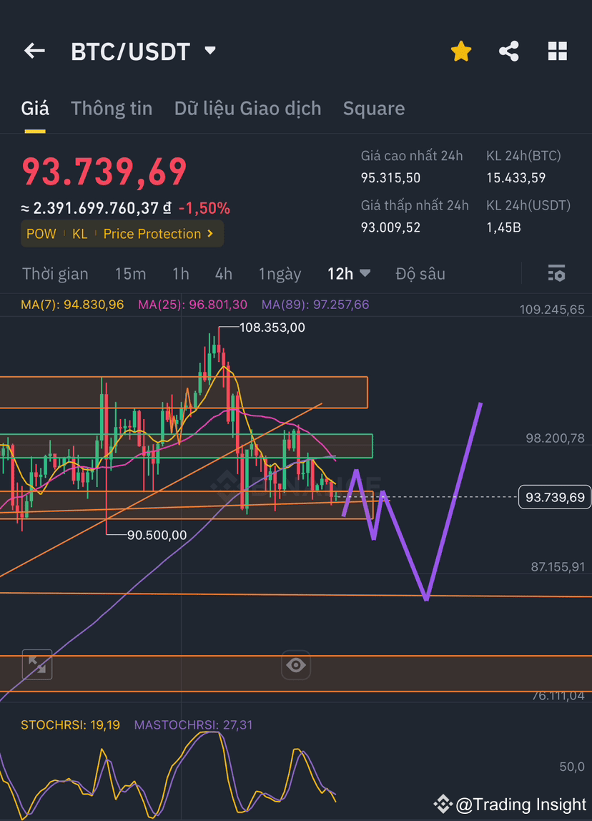Toggle the eye icon to hide drawings
Screen dimensions: 592x821
click(x=296, y=664)
